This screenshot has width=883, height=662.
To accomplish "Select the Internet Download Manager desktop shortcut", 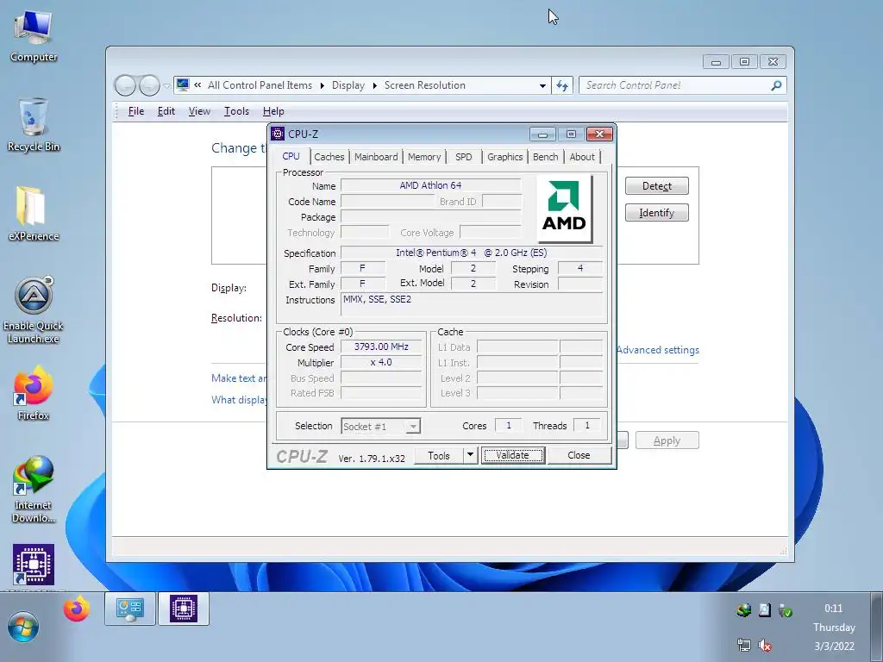I will pyautogui.click(x=34, y=490).
